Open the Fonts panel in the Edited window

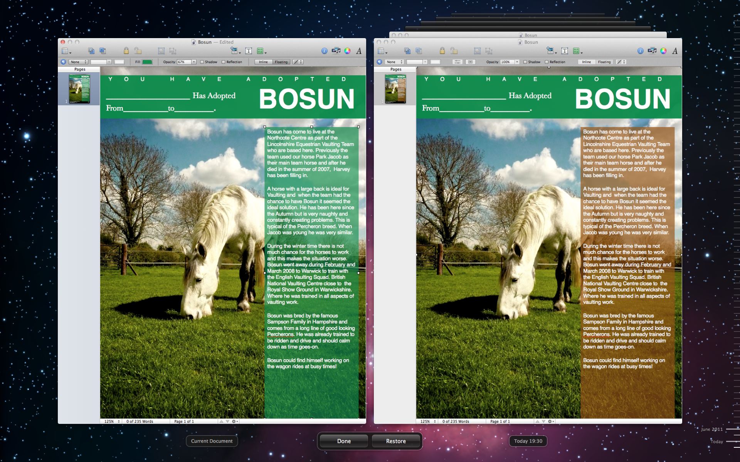(359, 51)
